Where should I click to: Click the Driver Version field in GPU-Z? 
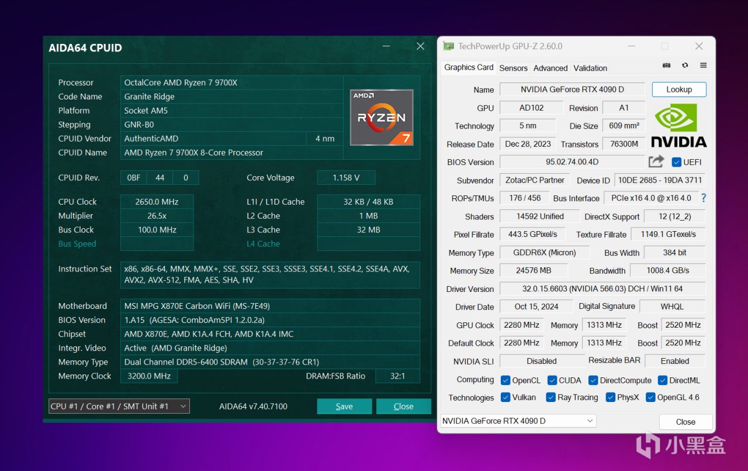pos(602,289)
